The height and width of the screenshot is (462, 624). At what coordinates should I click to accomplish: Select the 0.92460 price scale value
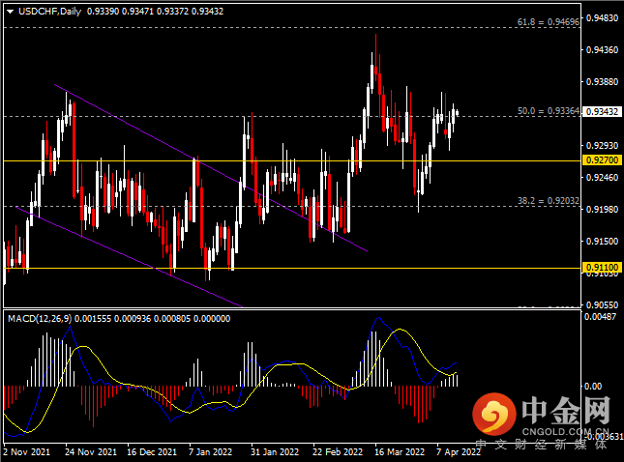[603, 177]
